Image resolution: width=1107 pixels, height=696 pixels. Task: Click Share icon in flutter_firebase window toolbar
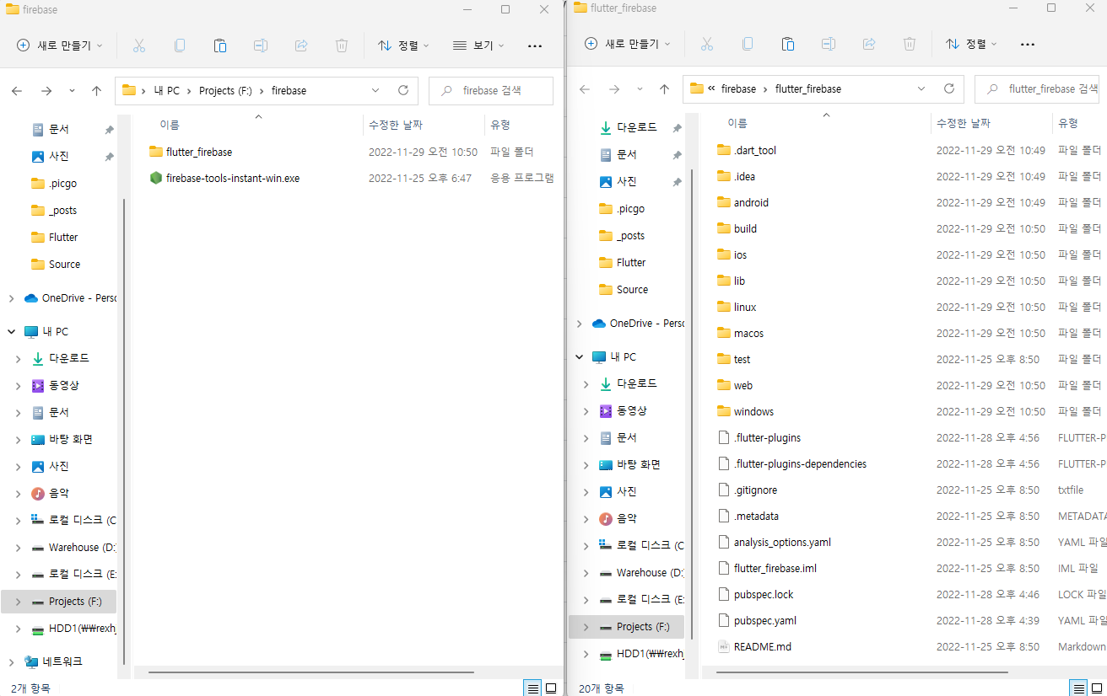pos(869,44)
